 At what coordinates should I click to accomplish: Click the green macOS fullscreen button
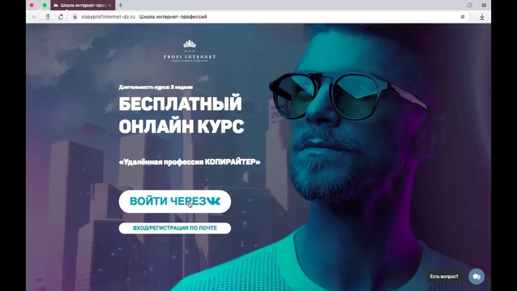45,5
